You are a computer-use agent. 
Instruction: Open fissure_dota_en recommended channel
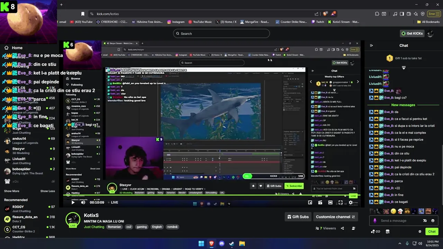29,219
